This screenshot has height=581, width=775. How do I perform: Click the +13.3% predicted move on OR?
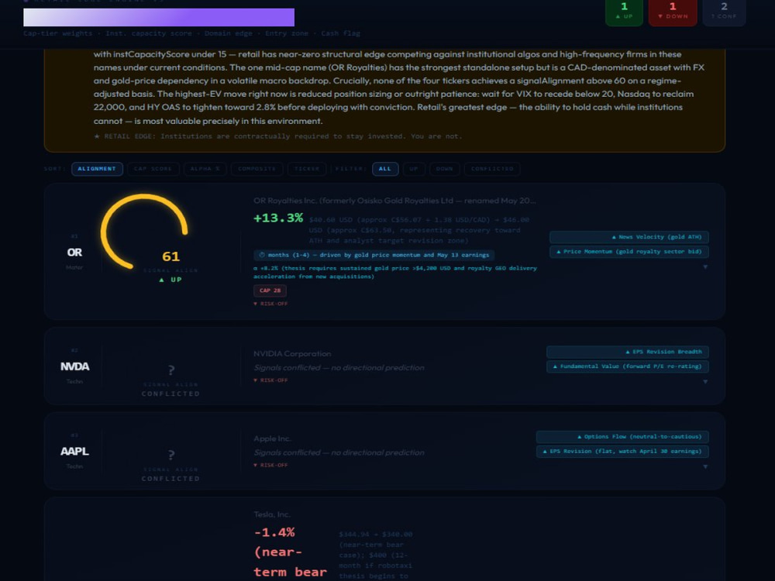pyautogui.click(x=278, y=218)
